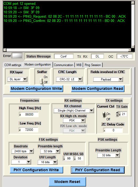Click the ZC Delay Code field
The height and width of the screenshot is (187, 138).
click(114, 130)
